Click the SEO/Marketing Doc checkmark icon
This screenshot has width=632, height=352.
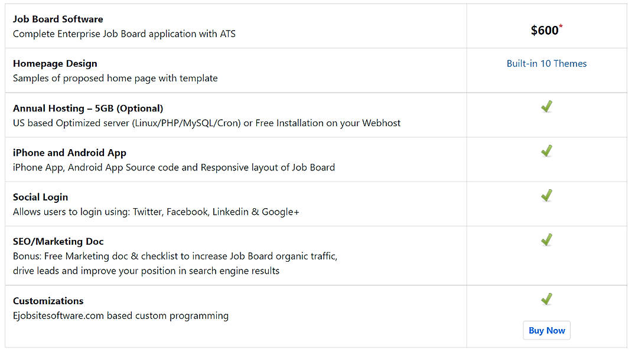[x=546, y=240]
